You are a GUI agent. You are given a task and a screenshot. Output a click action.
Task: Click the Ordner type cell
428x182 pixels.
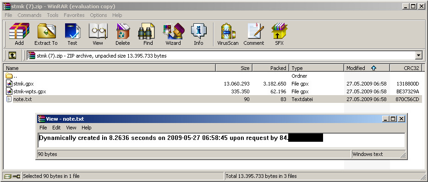coord(299,76)
